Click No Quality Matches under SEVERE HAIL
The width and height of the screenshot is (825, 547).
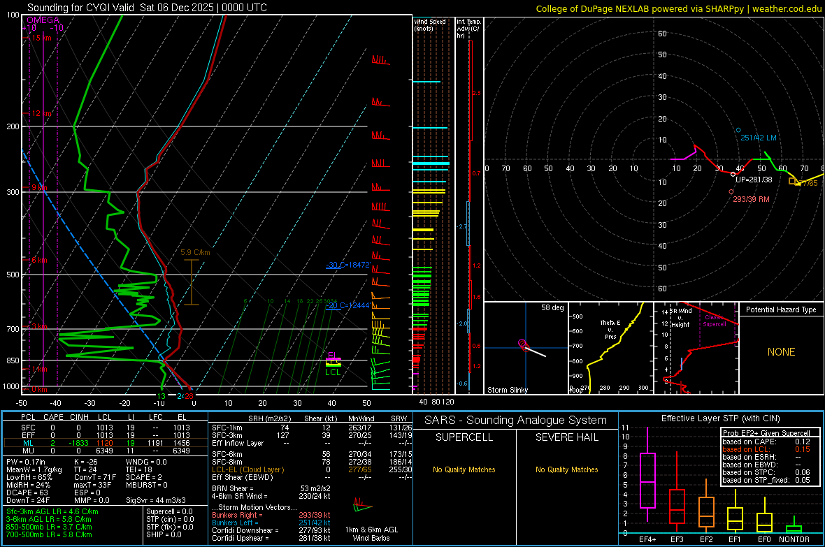pyautogui.click(x=566, y=469)
